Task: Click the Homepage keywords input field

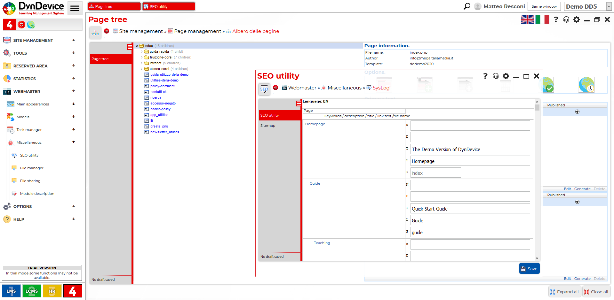Action: tap(470, 126)
